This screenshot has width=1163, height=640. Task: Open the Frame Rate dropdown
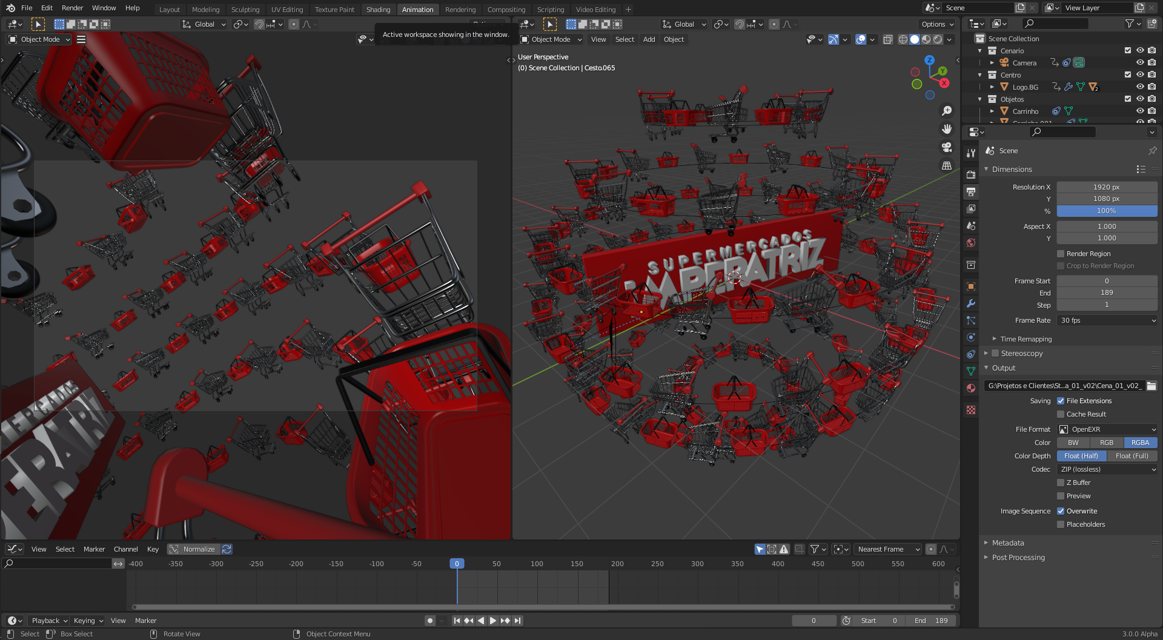pyautogui.click(x=1107, y=320)
